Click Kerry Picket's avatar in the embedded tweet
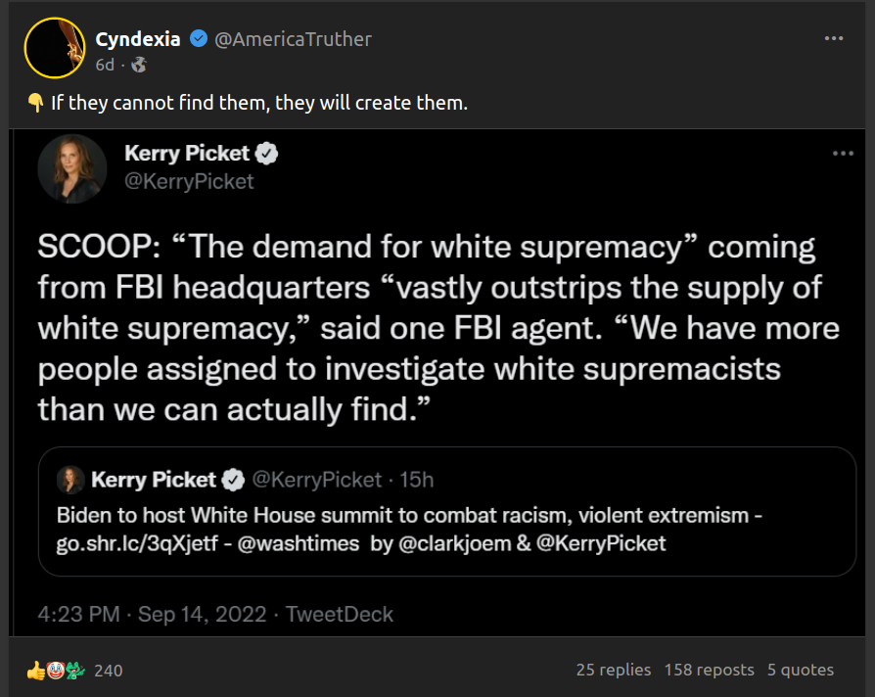Screen dimensions: 875x697 (72, 167)
